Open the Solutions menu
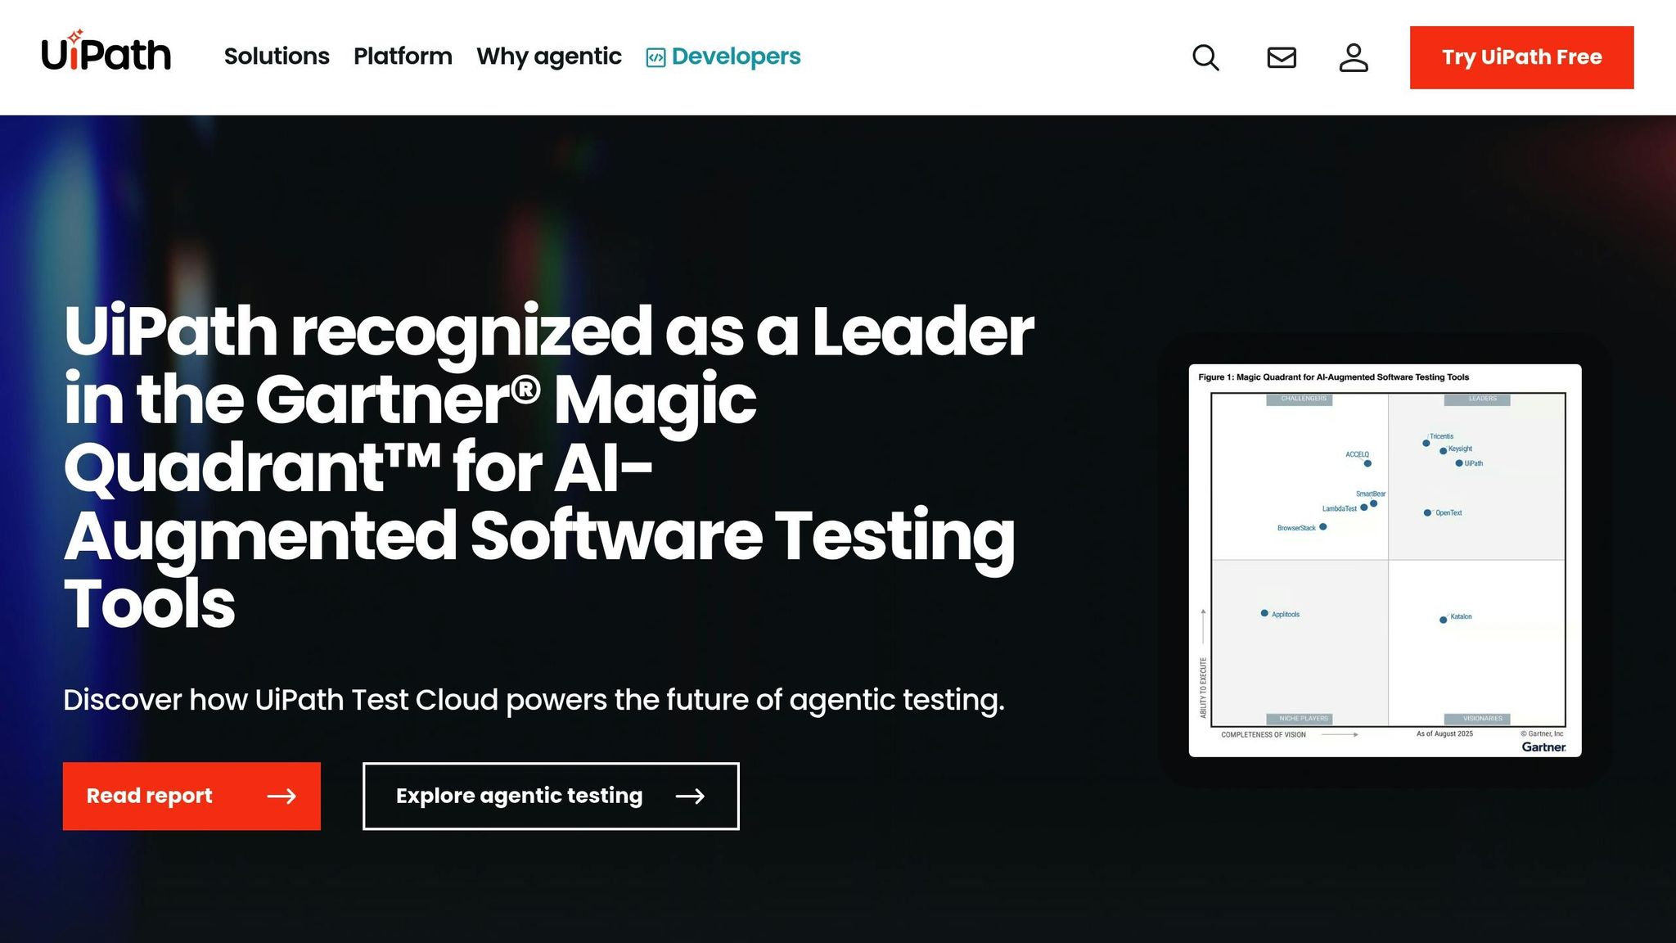This screenshot has width=1676, height=943. pyautogui.click(x=277, y=56)
